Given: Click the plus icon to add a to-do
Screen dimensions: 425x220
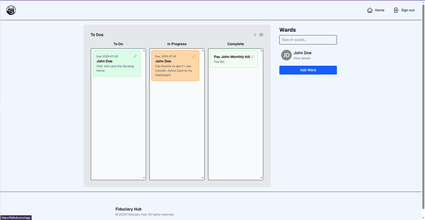Looking at the screenshot, I should pos(255,35).
